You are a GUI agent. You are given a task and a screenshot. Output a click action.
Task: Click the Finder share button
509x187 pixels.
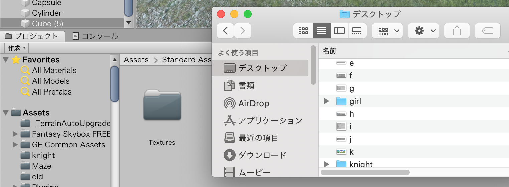coord(457,31)
